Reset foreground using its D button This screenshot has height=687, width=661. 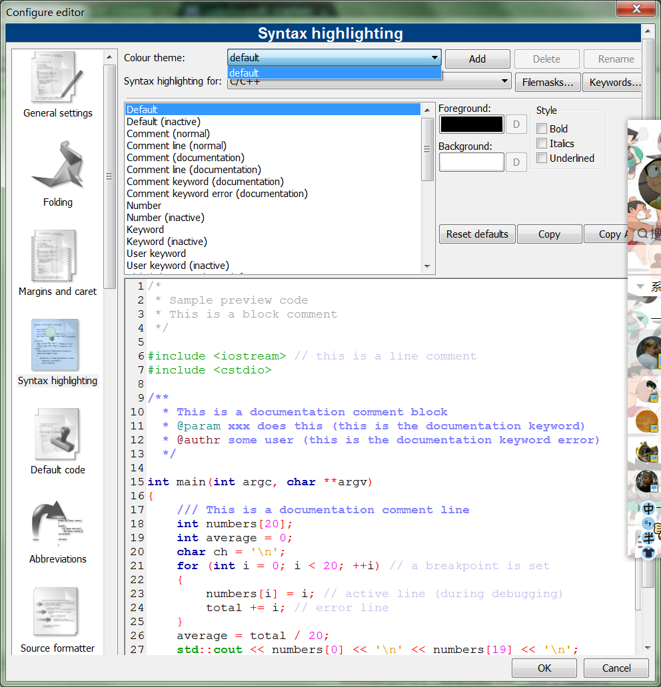click(516, 124)
